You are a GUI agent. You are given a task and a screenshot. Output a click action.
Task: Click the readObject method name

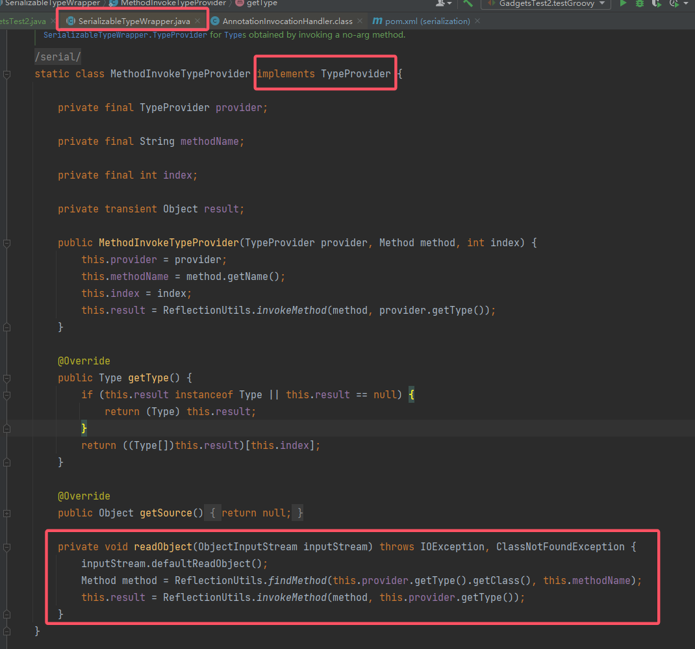tap(162, 547)
